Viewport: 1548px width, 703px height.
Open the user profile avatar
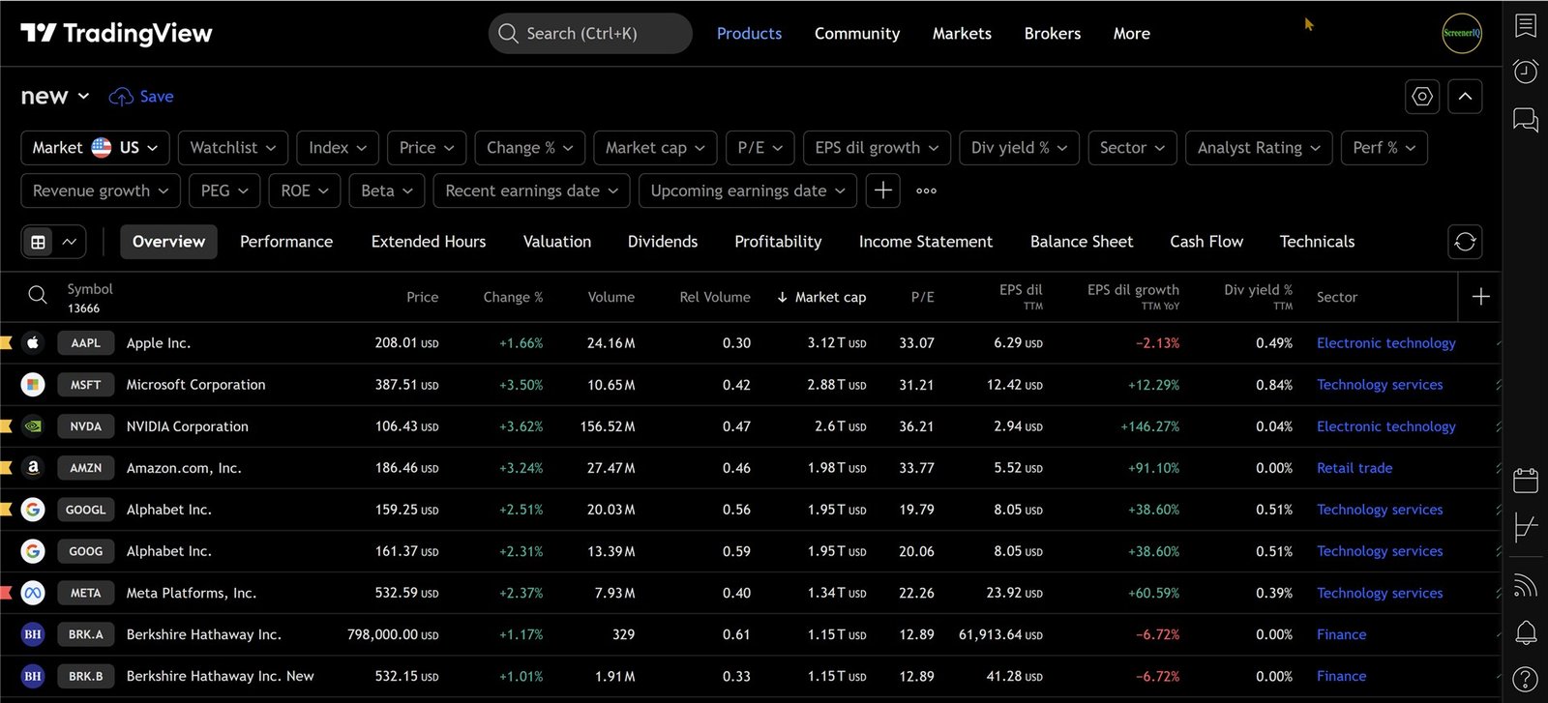(x=1462, y=34)
